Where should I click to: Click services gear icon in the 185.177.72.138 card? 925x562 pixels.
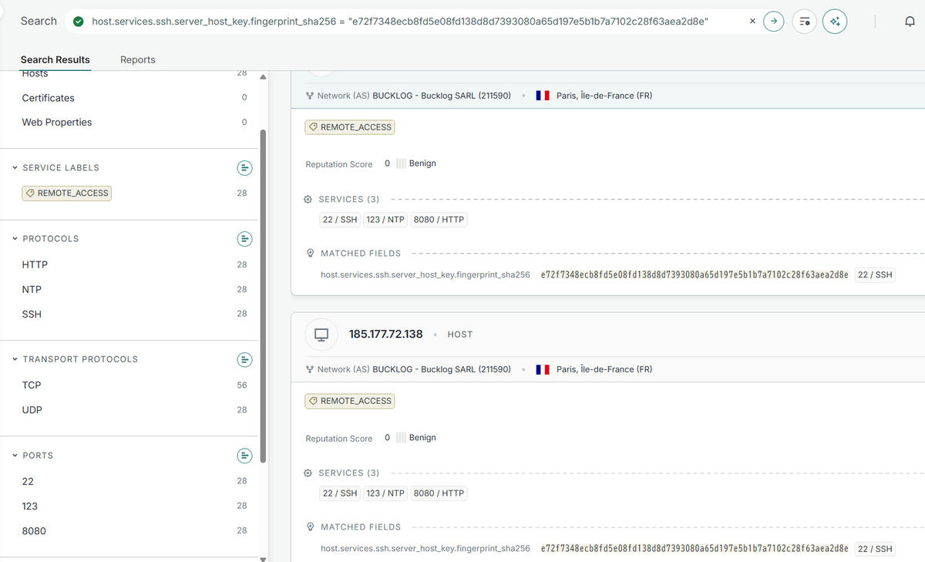[308, 473]
